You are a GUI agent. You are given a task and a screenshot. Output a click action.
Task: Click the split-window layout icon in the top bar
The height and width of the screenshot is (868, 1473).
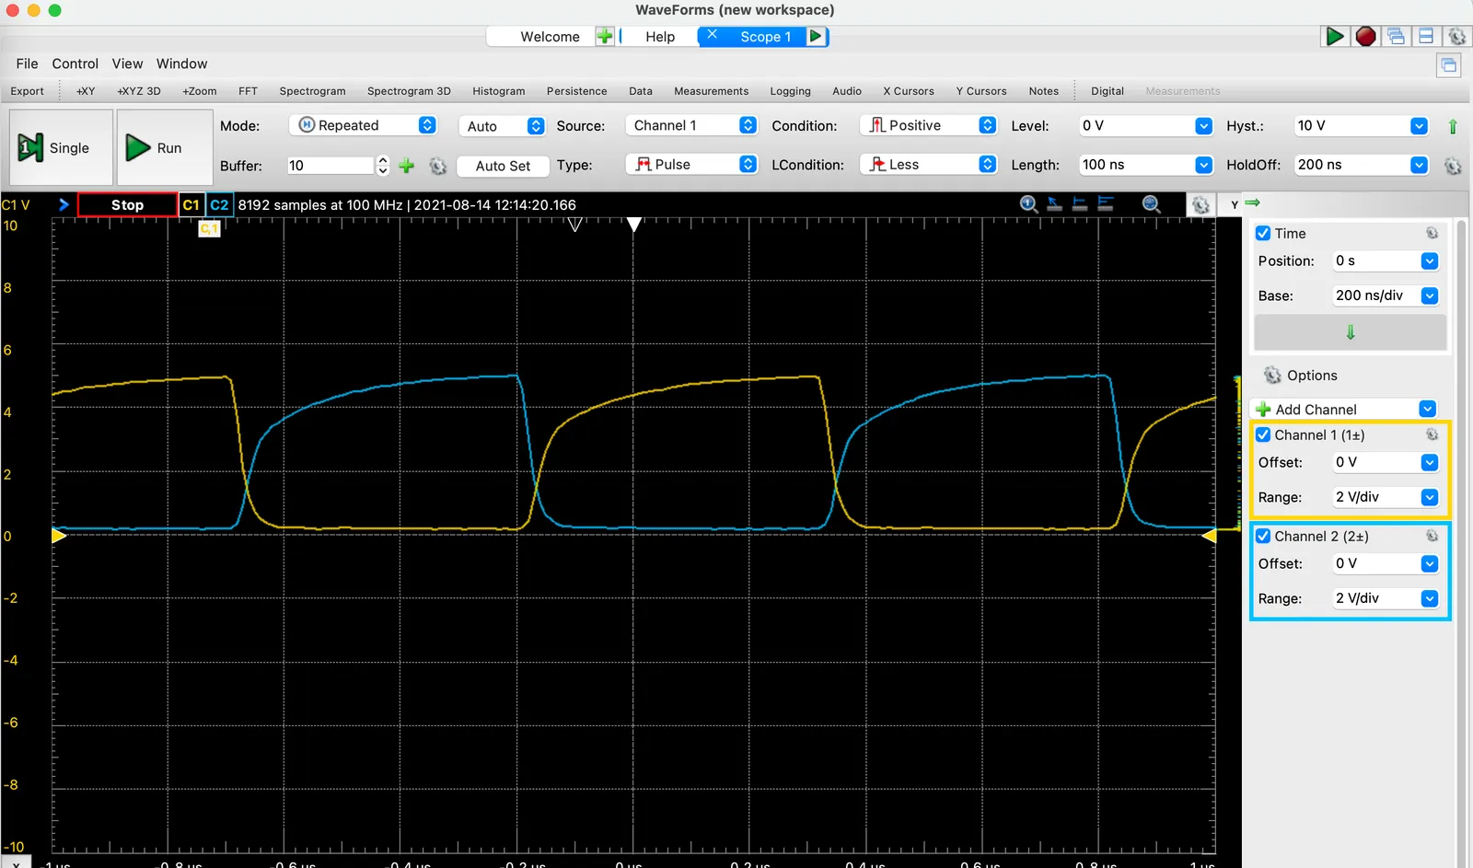click(x=1426, y=36)
